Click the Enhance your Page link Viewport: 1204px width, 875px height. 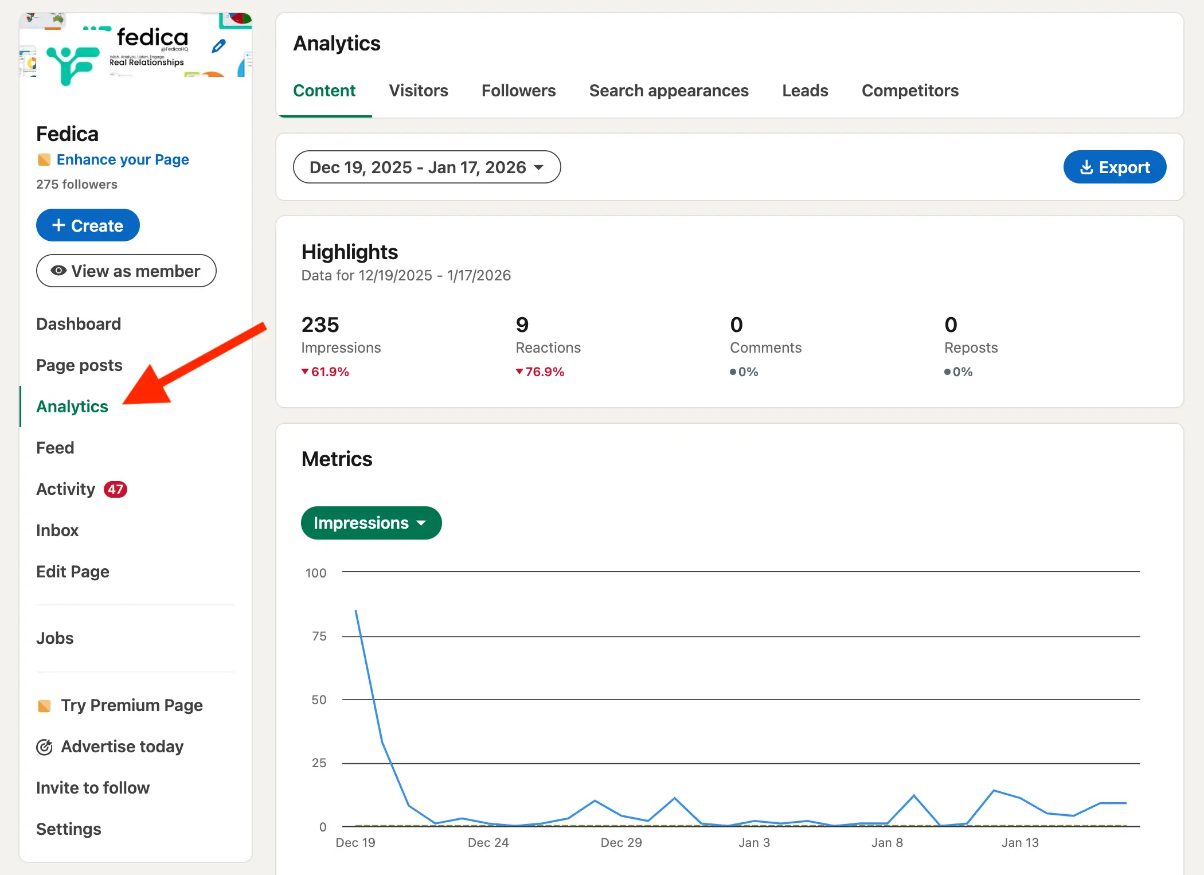[x=123, y=159]
